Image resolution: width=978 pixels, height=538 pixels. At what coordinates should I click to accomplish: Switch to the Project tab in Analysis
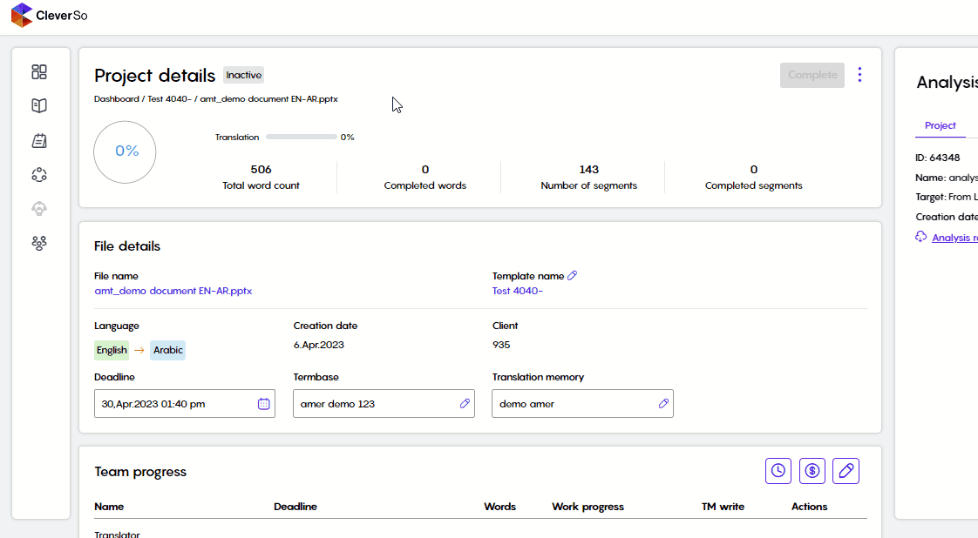pyautogui.click(x=940, y=125)
